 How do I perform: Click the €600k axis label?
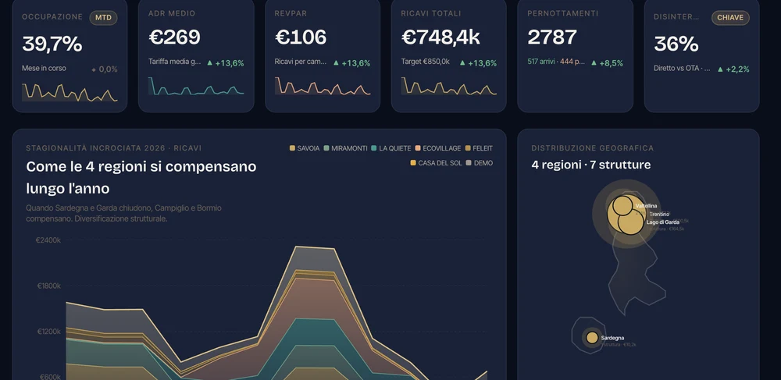point(50,377)
